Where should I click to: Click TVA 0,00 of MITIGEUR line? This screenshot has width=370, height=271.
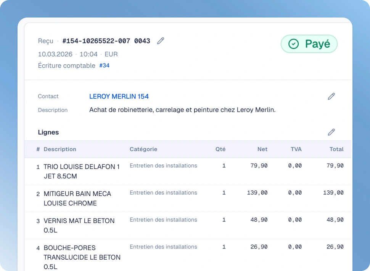(295, 193)
